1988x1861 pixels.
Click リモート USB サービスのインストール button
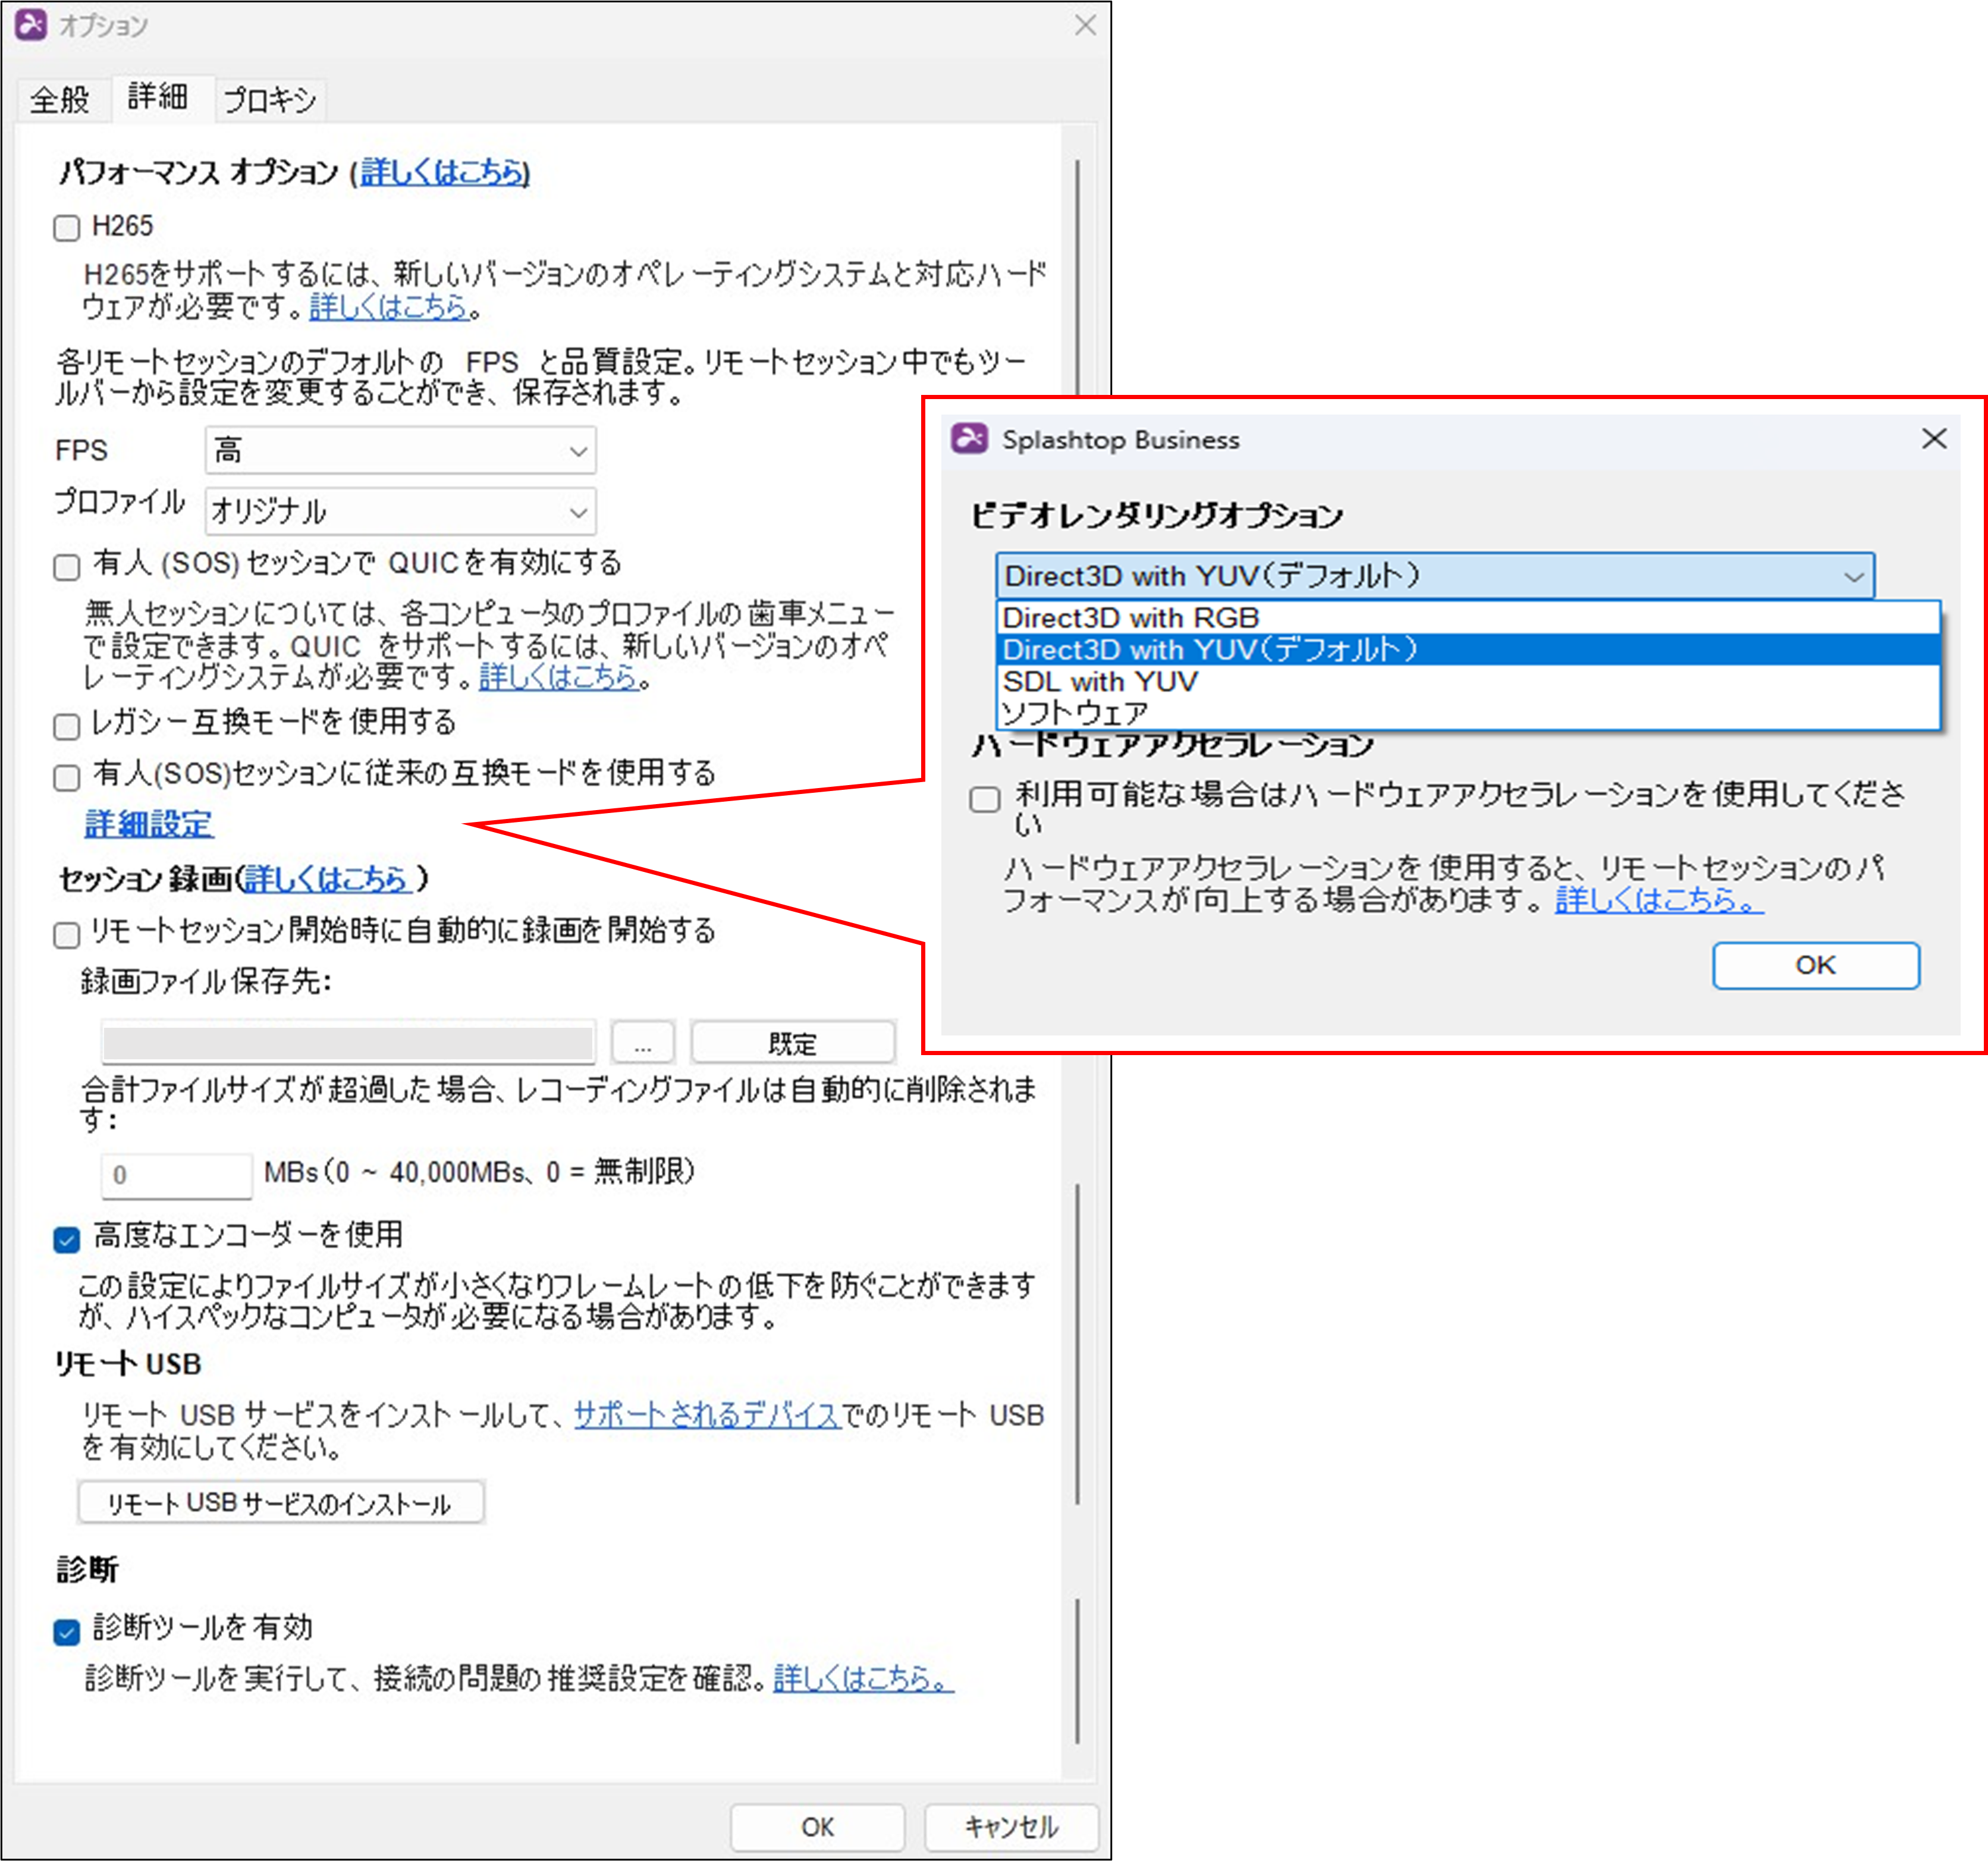tap(281, 1502)
